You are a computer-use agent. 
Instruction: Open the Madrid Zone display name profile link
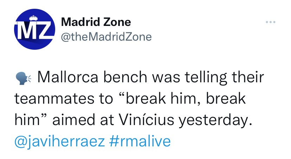pyautogui.click(x=96, y=22)
